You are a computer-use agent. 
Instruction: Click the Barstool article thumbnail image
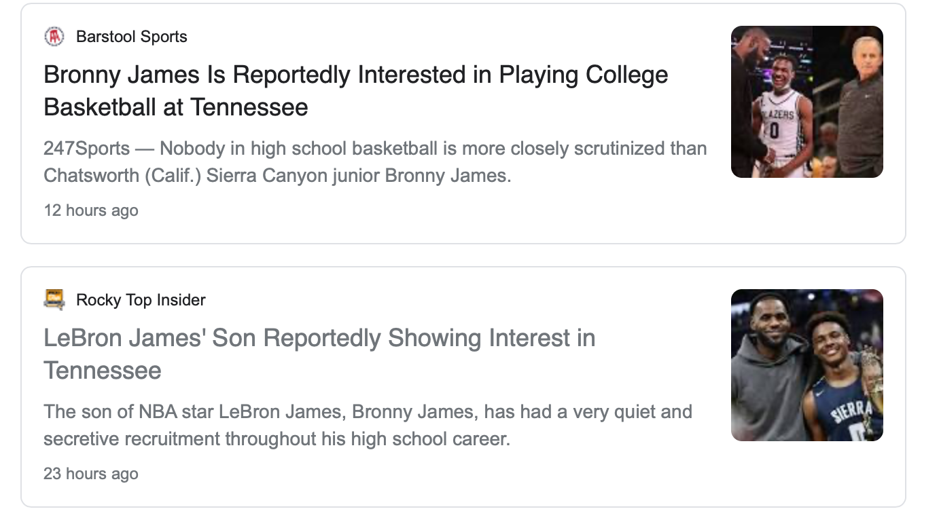pos(807,102)
